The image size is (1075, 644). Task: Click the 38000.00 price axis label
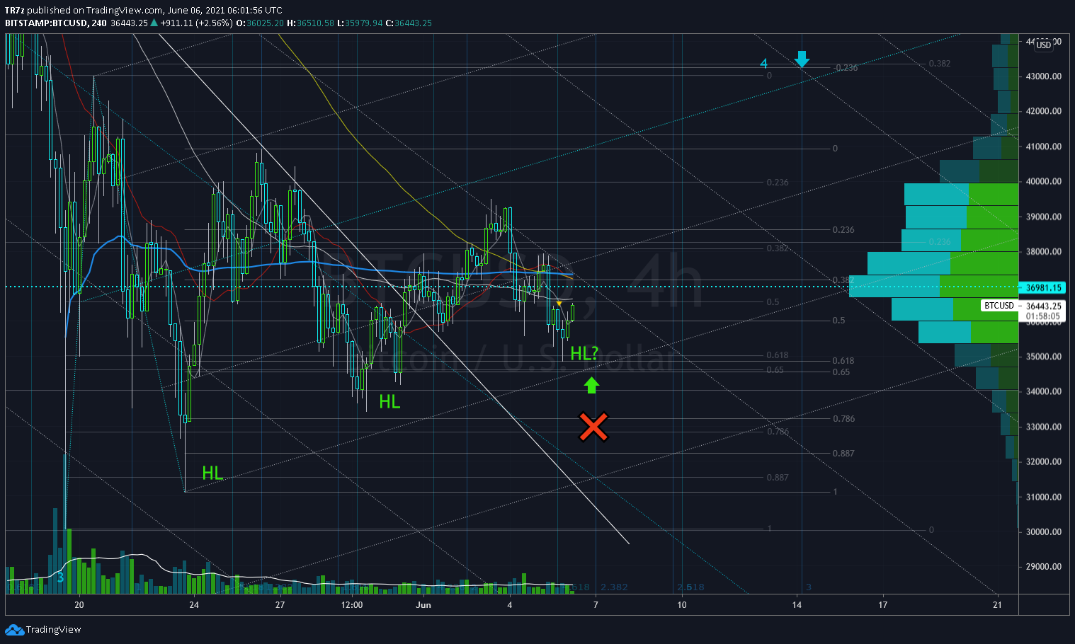click(x=1044, y=251)
